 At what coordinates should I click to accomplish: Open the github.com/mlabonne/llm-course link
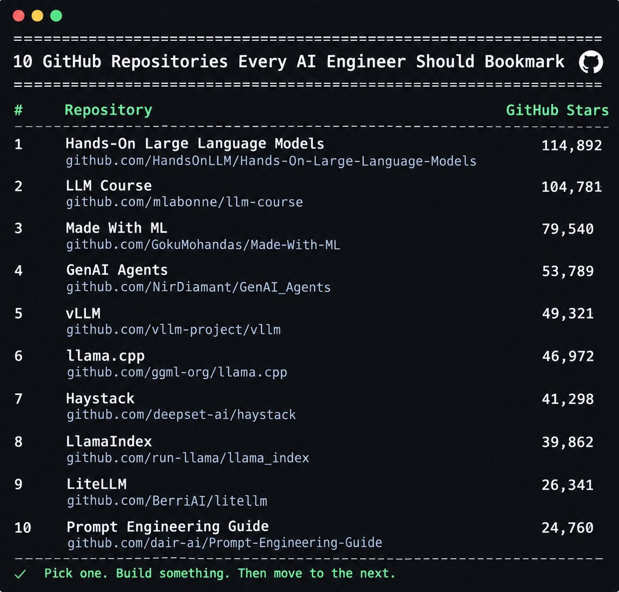(x=184, y=202)
